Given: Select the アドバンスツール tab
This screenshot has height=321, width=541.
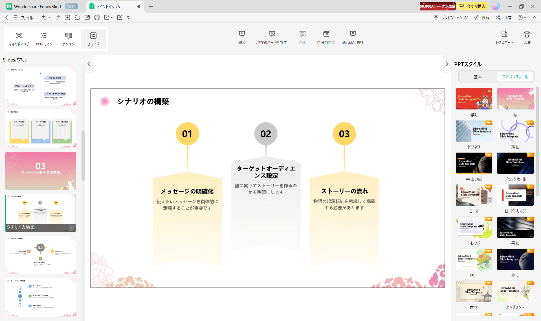Looking at the screenshot, I should click(515, 77).
